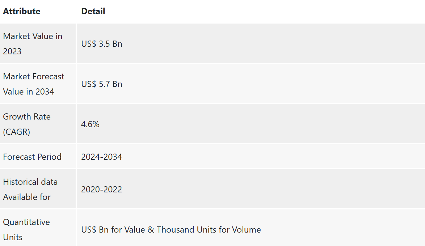
Task: Click empty area of Forecast Period row
Action: click(271, 157)
